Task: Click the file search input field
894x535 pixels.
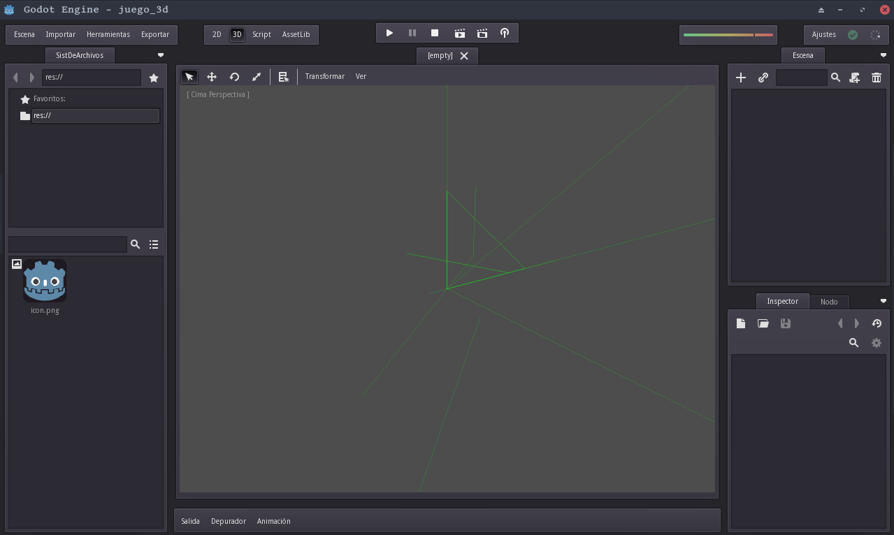Action: [x=68, y=244]
